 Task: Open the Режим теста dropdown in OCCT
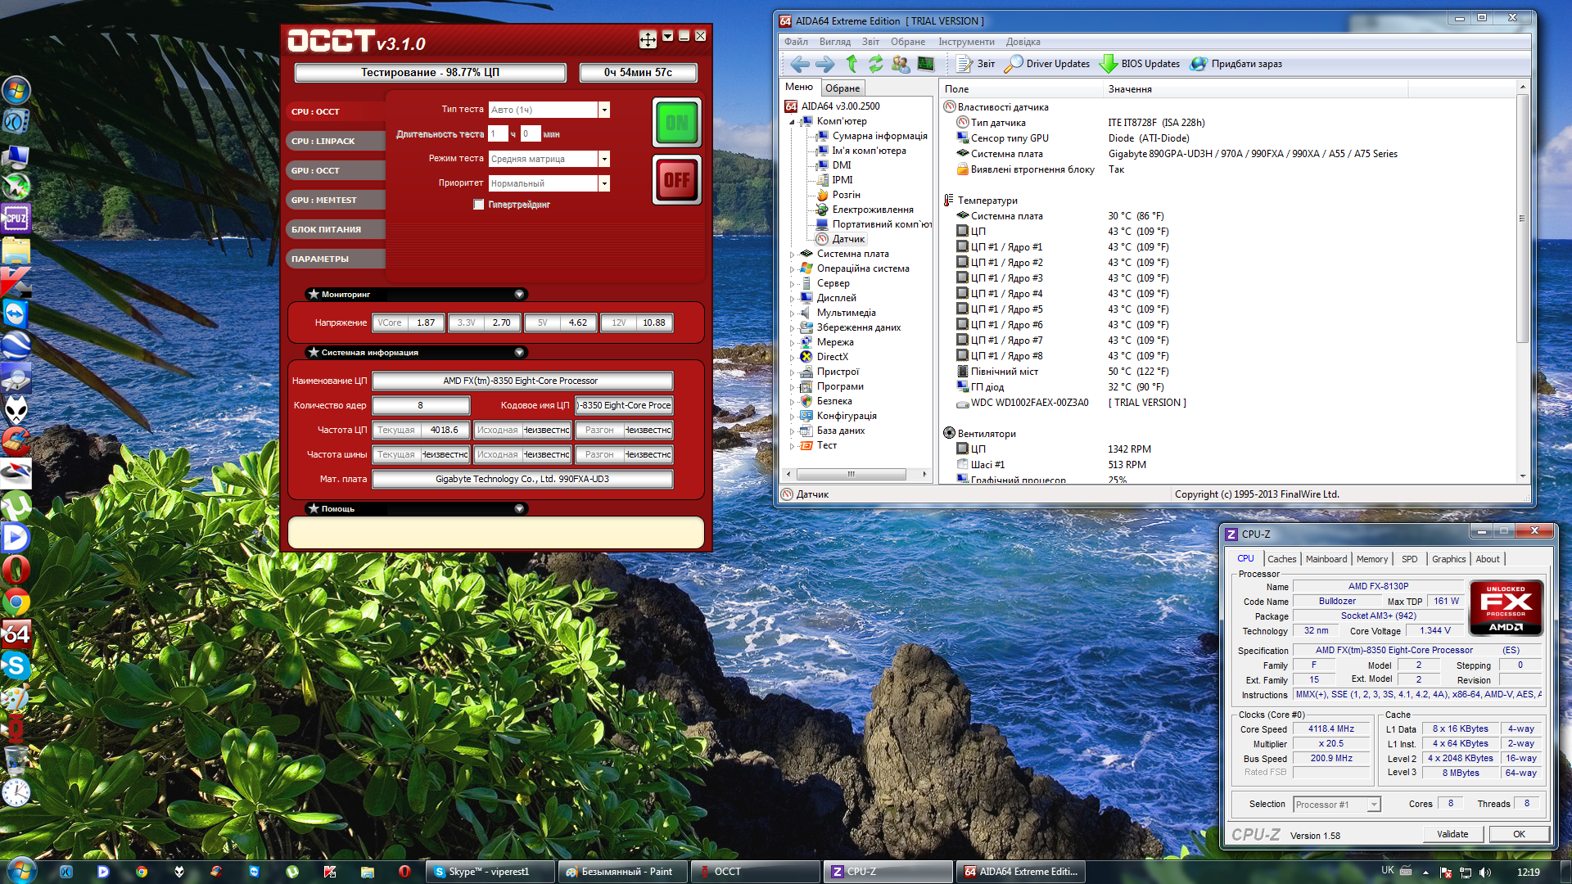coord(604,159)
